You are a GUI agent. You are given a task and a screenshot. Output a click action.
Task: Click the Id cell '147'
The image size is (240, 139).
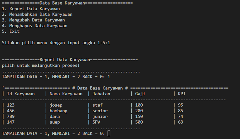(11, 122)
